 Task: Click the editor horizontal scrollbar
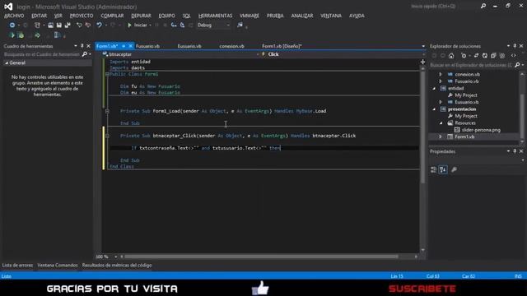[x=262, y=257]
